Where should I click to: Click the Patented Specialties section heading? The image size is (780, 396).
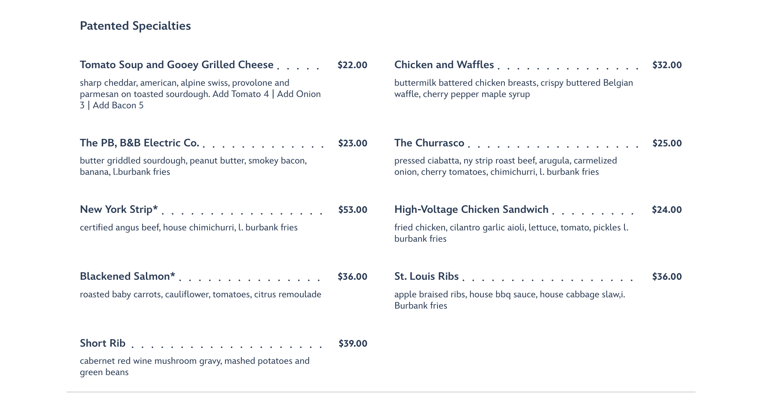pyautogui.click(x=135, y=26)
